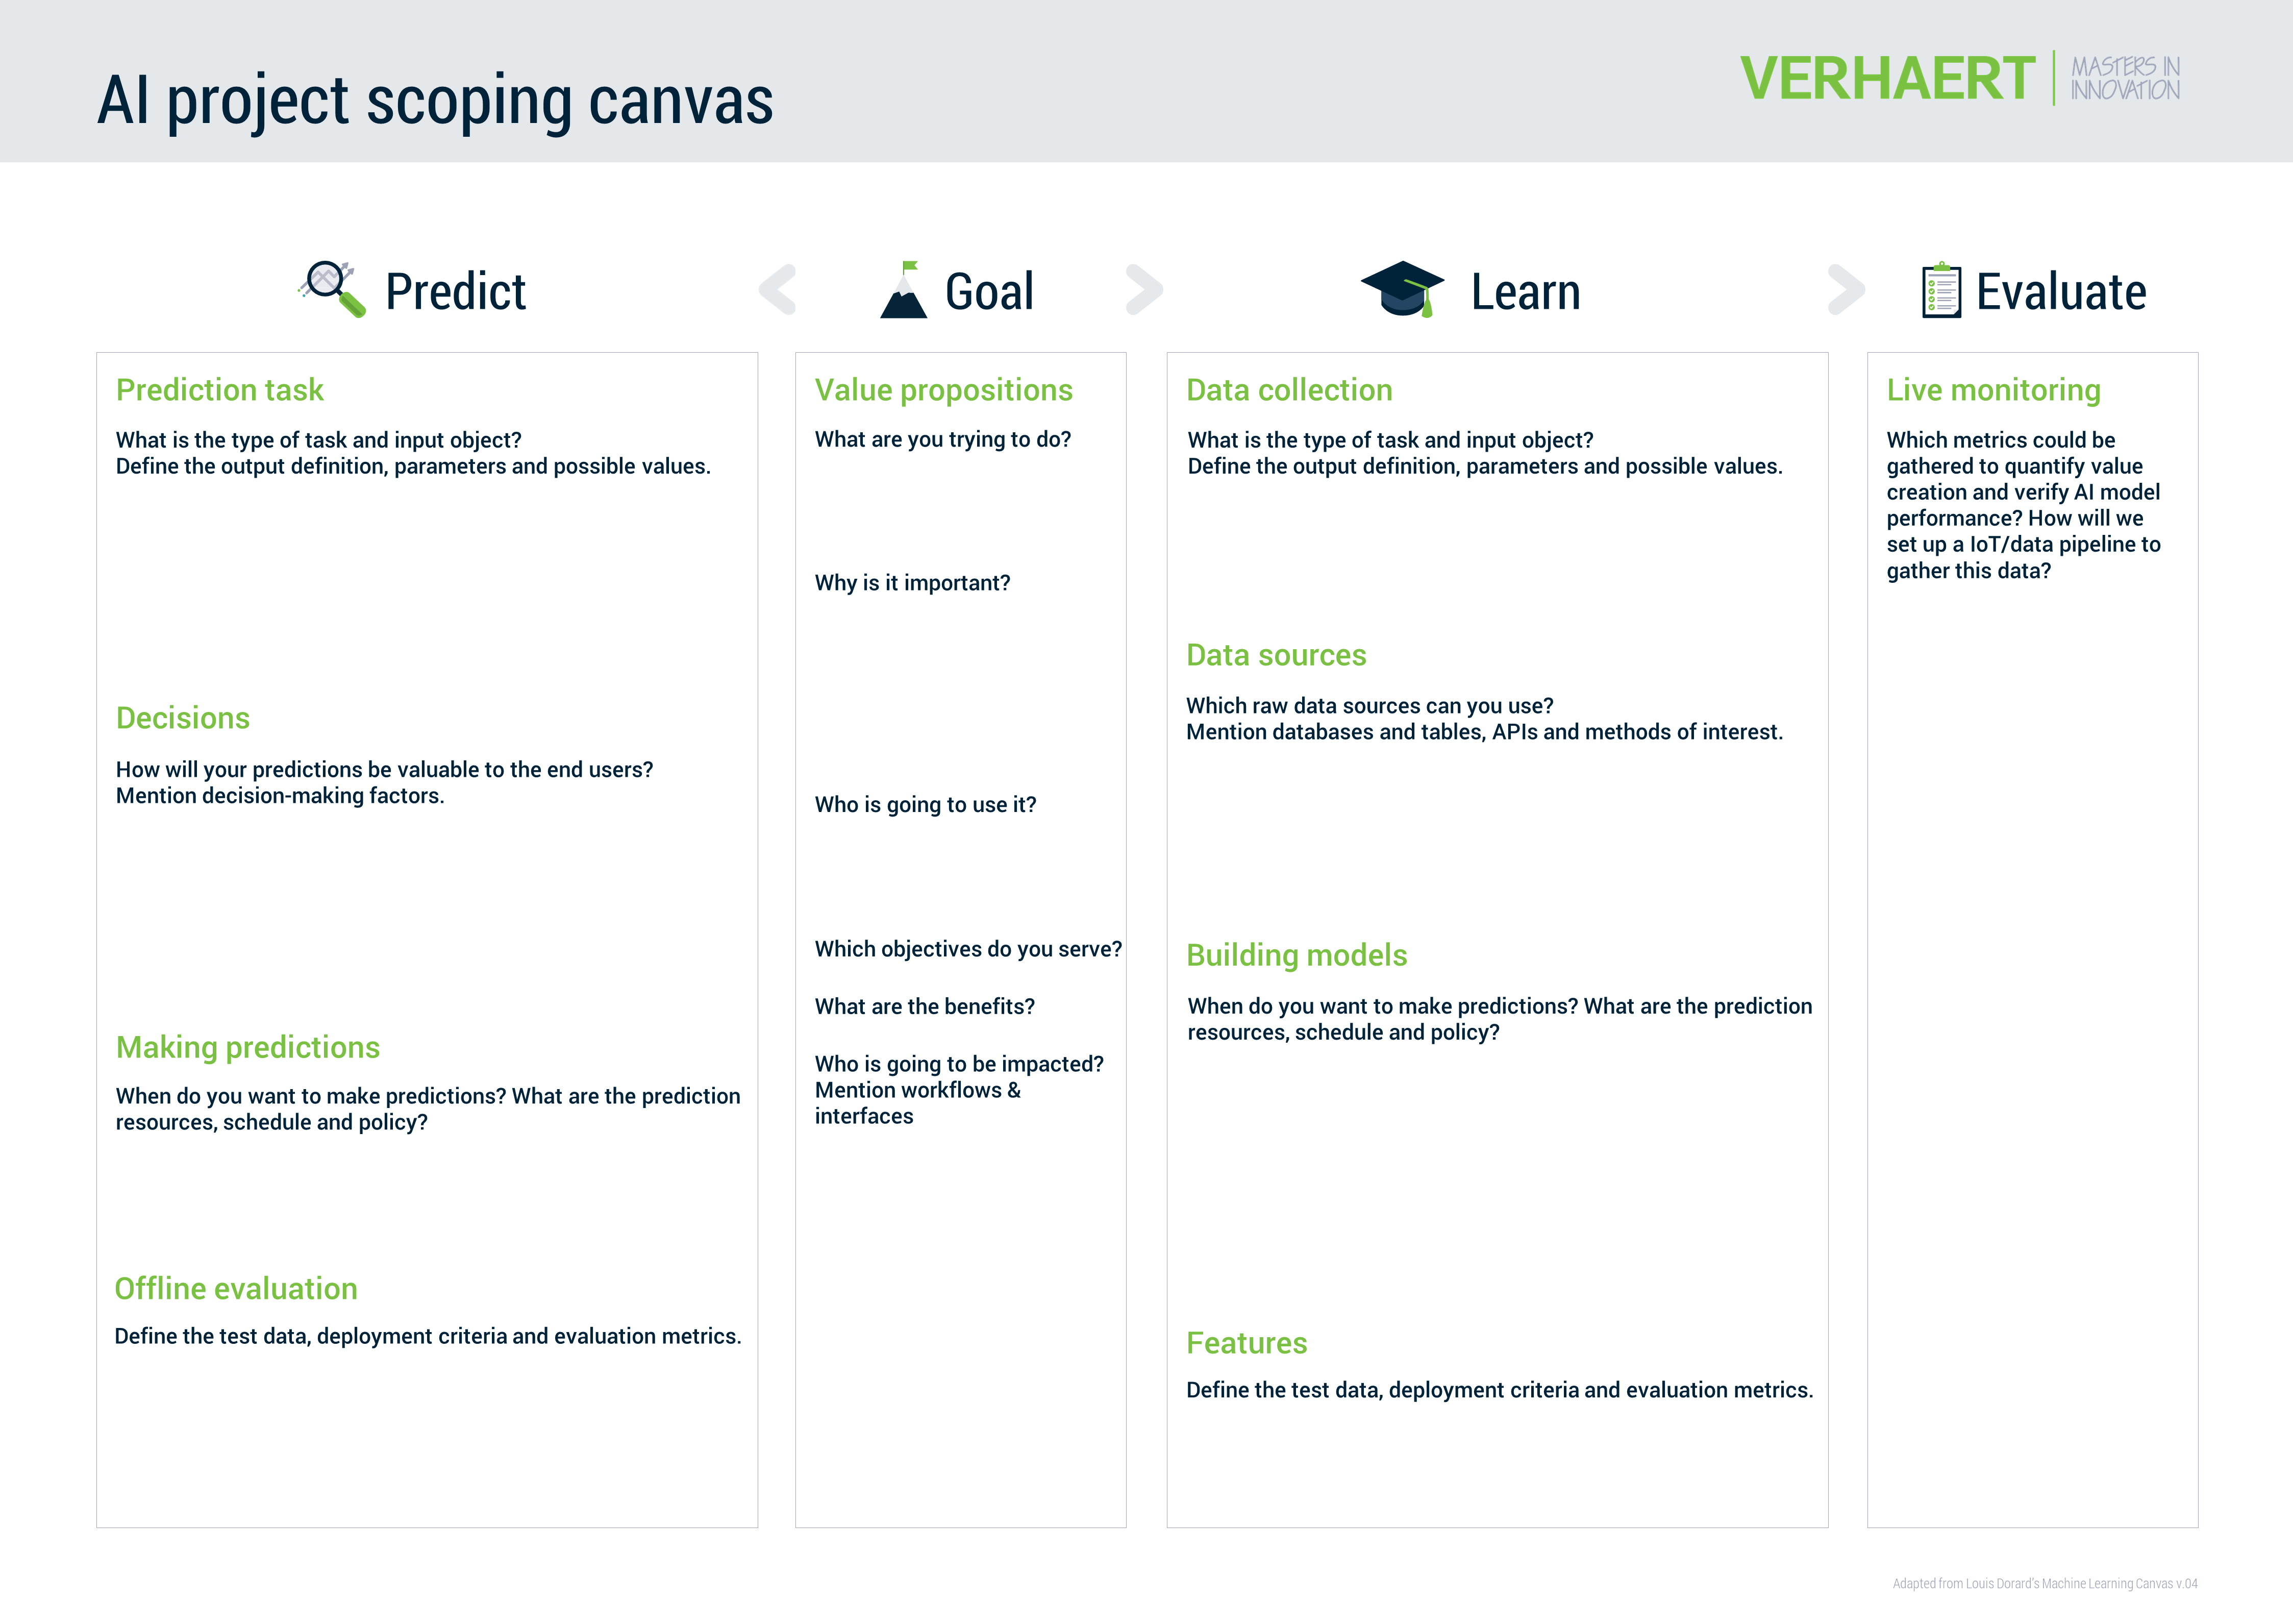Click the left chevron arrow before Goal
The image size is (2293, 1624).
pos(778,290)
